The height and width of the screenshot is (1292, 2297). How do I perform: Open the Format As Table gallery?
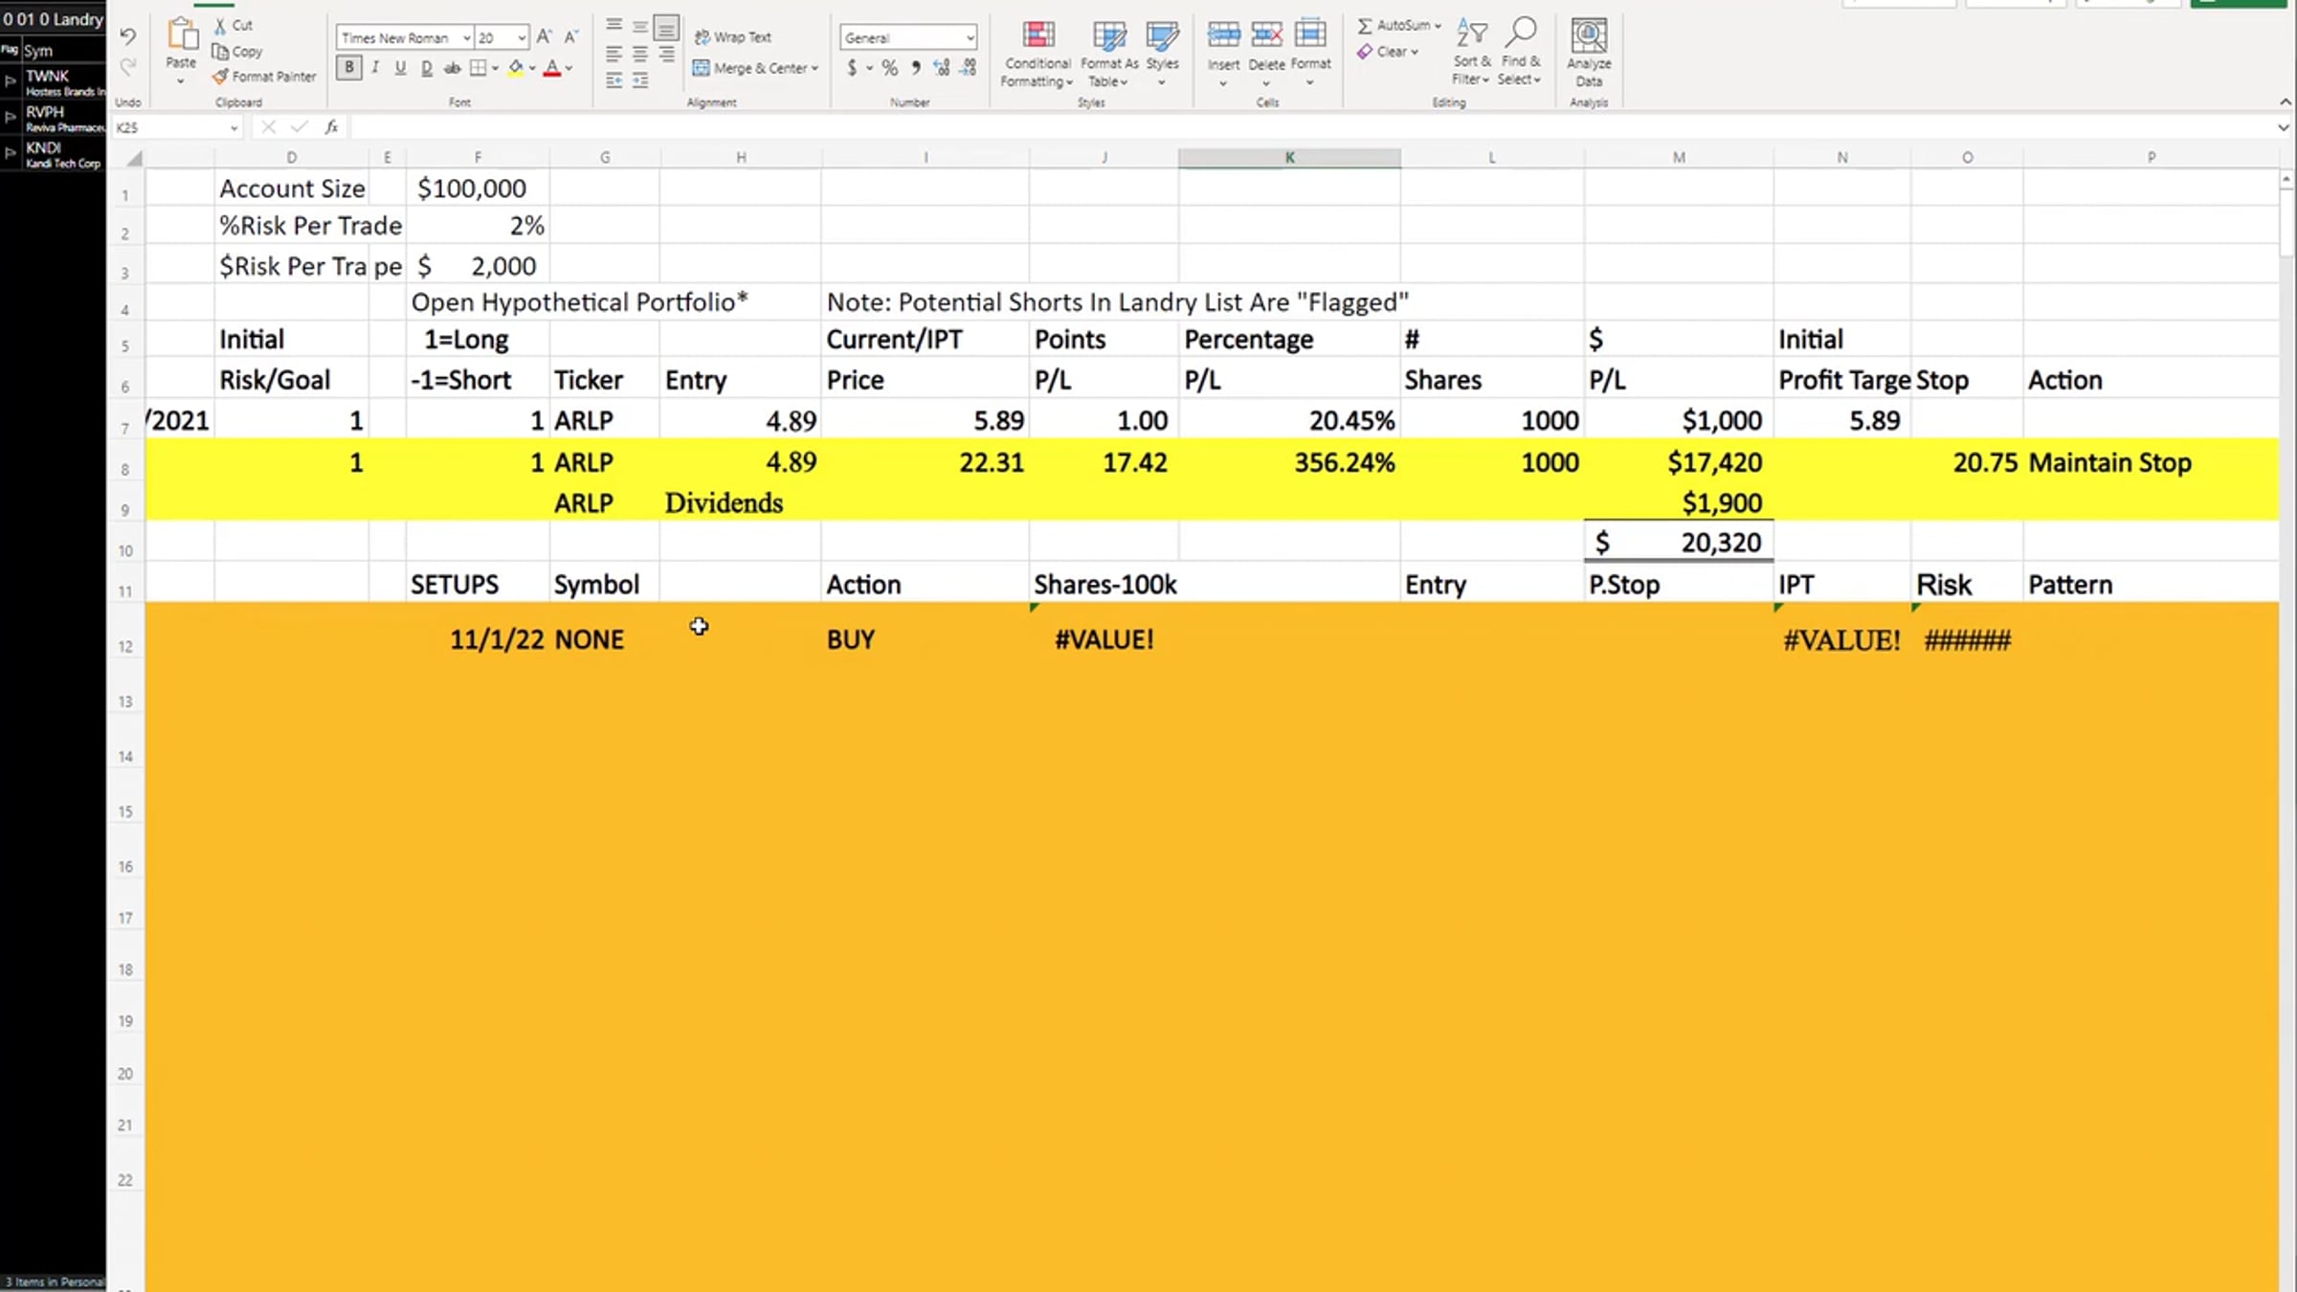(x=1109, y=55)
